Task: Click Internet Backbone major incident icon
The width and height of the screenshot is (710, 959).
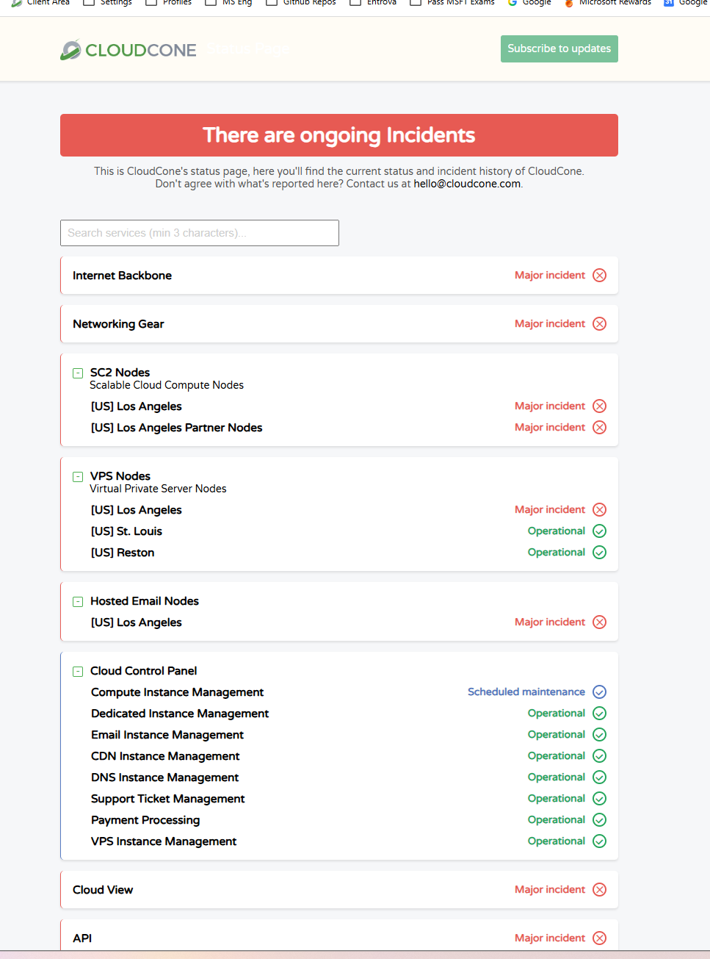Action: pyautogui.click(x=600, y=276)
